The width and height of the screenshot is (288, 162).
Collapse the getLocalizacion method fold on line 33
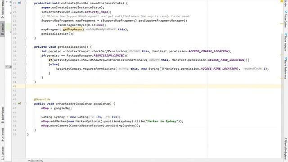pos(26,47)
